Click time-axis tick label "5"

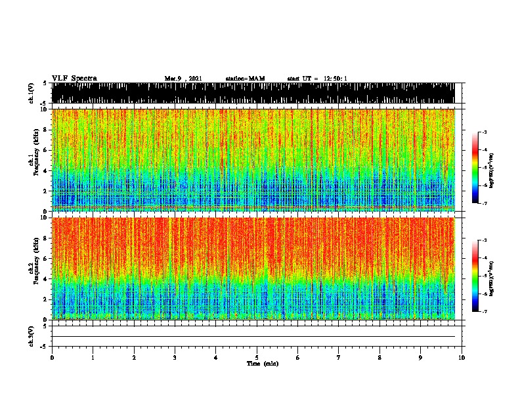257,358
